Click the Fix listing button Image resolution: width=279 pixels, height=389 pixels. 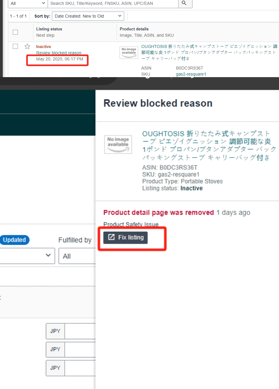[x=125, y=237]
